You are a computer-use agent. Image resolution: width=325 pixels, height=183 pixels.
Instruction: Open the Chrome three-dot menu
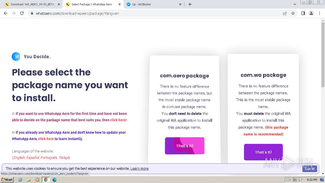319,13
